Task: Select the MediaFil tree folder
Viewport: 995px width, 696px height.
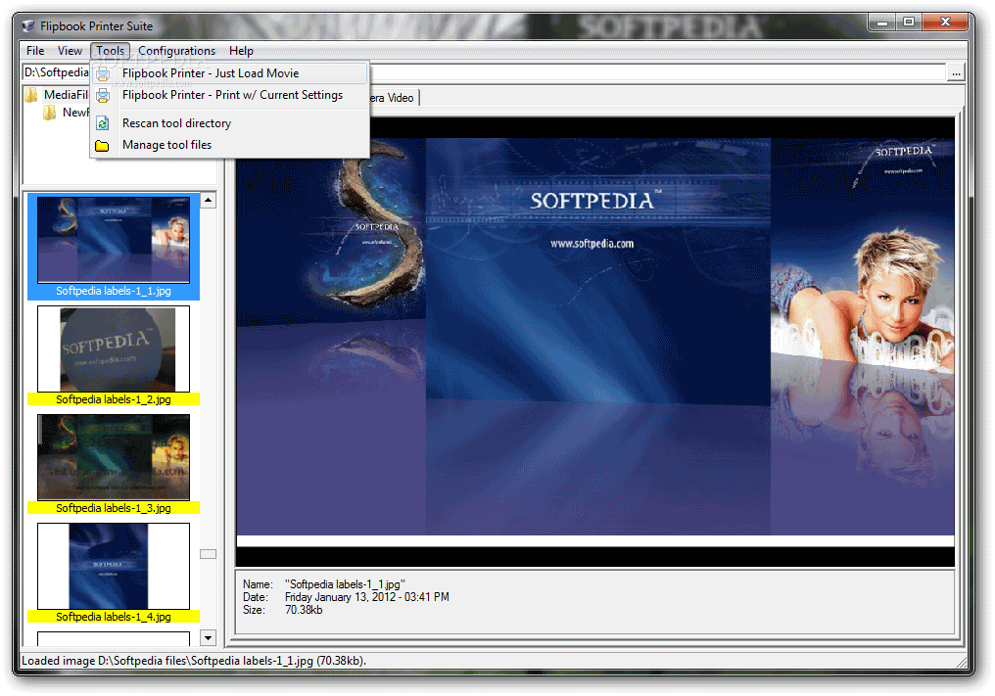Action: [66, 95]
